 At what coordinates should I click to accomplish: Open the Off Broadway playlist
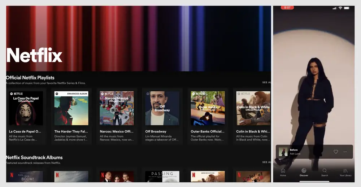(162, 108)
